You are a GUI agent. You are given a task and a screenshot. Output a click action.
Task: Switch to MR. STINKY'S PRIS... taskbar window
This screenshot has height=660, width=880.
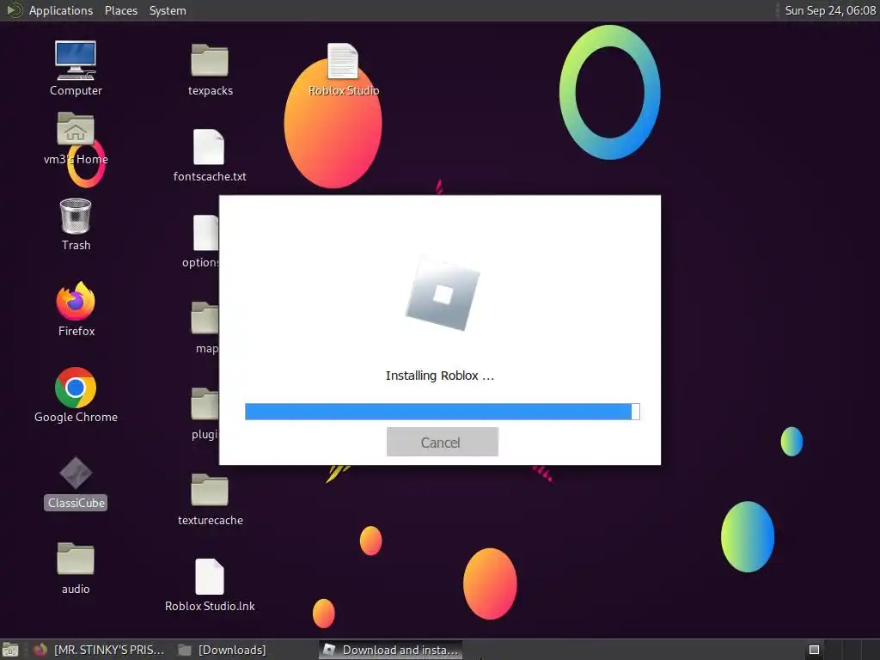pyautogui.click(x=99, y=650)
